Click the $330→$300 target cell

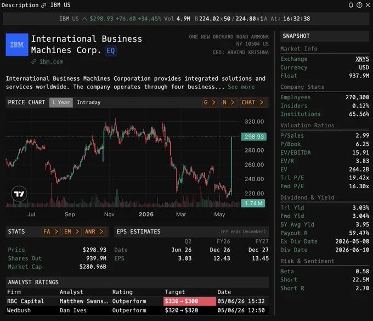click(x=190, y=301)
